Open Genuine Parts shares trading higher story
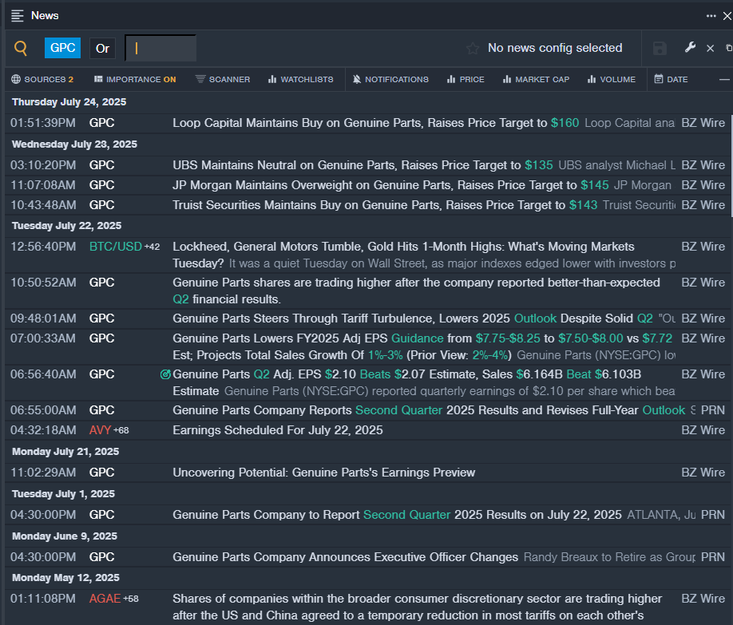Image resolution: width=733 pixels, height=625 pixels. pyautogui.click(x=416, y=291)
